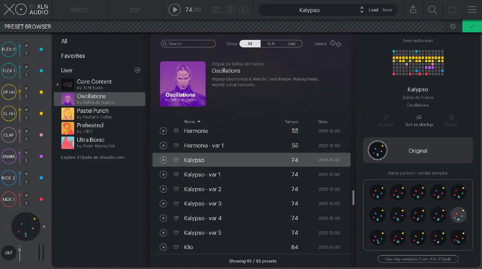Select the Ultra Bionic pack thumbnail
Viewport: 482px width, 269px height.
[x=67, y=143]
